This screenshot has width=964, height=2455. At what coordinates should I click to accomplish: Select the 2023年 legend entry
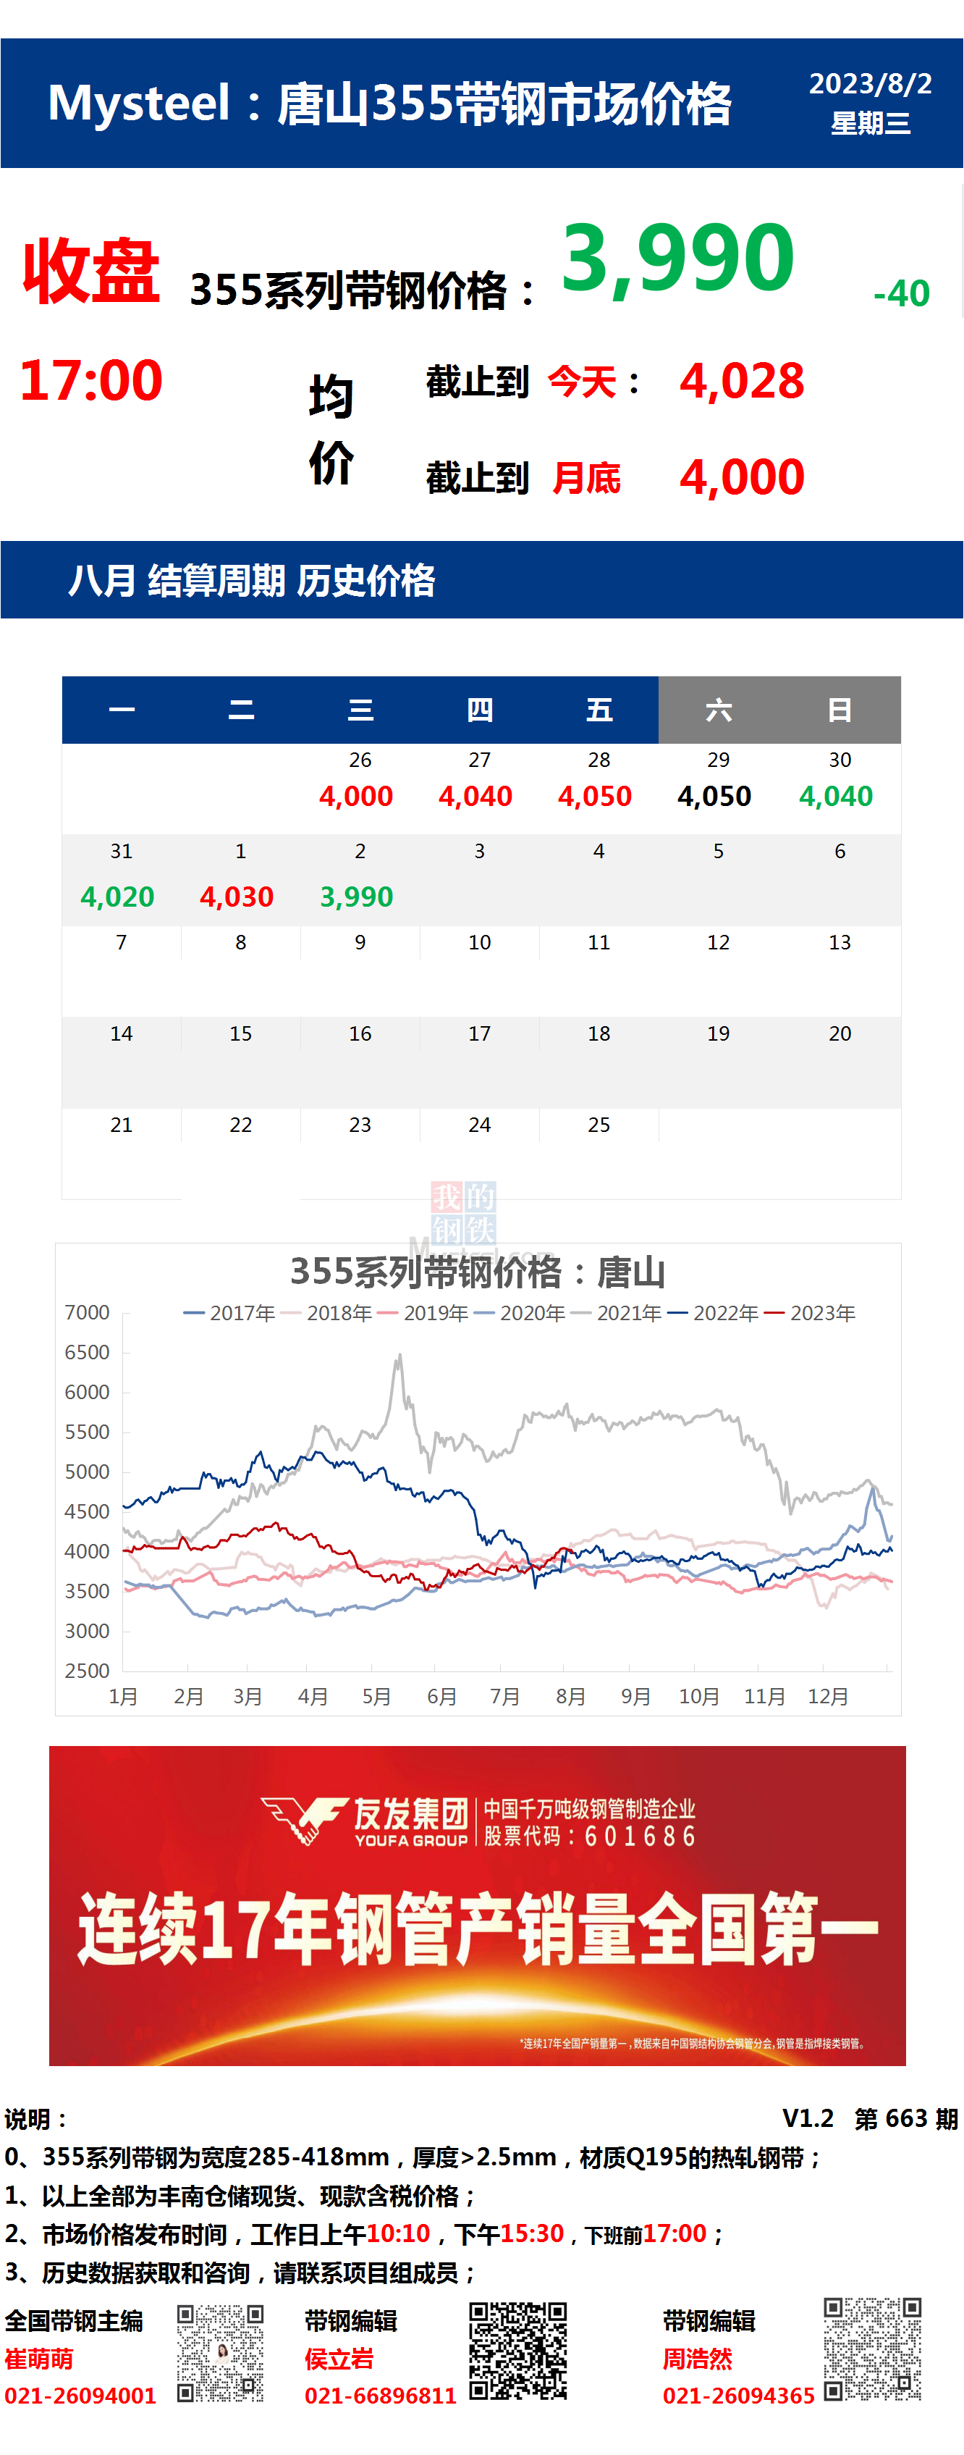[x=810, y=1313]
